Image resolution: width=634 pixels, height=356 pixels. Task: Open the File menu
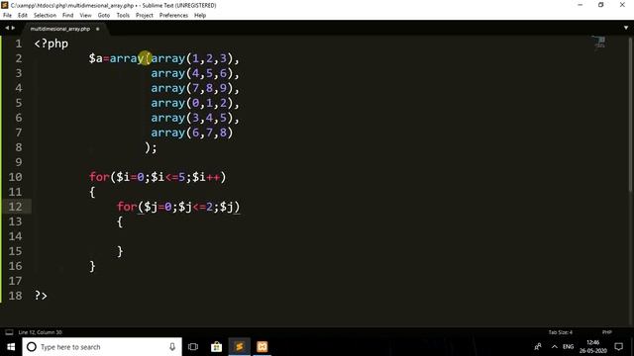(7, 16)
